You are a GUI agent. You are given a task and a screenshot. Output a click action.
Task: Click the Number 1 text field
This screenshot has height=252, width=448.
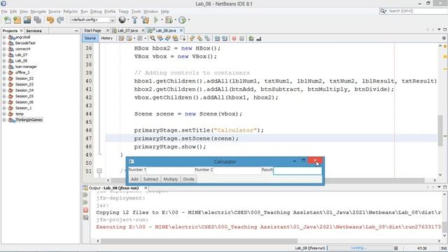coord(170,171)
